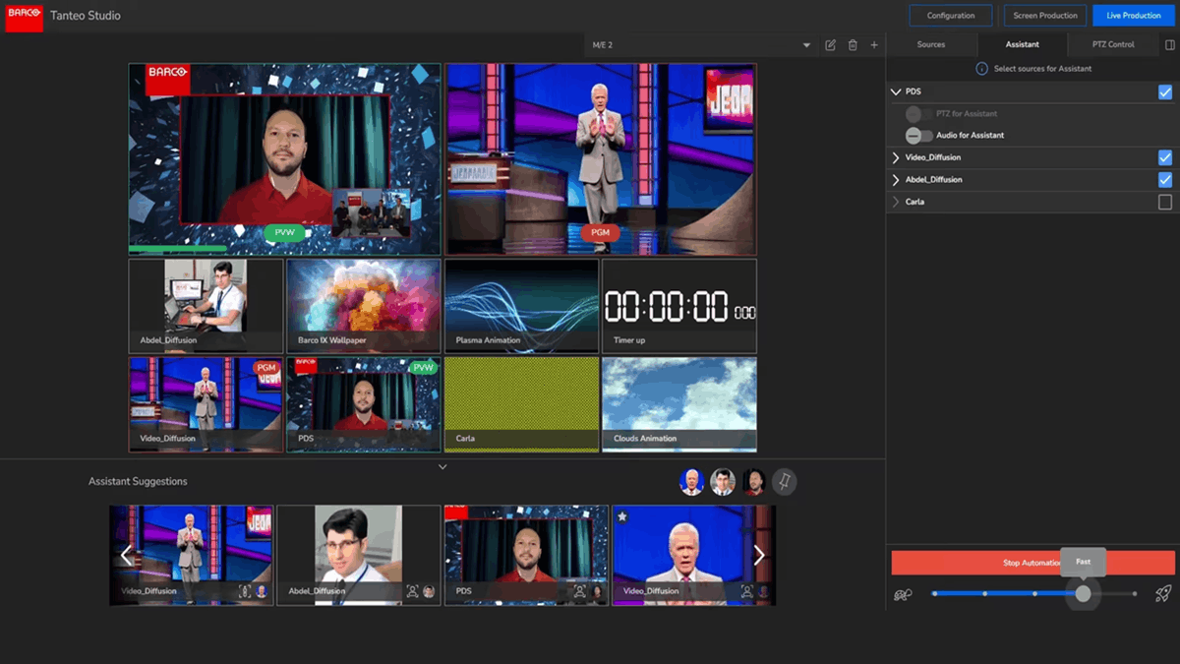Click the turtle icon for slowest automation speed
This screenshot has height=664, width=1180.
(x=903, y=593)
